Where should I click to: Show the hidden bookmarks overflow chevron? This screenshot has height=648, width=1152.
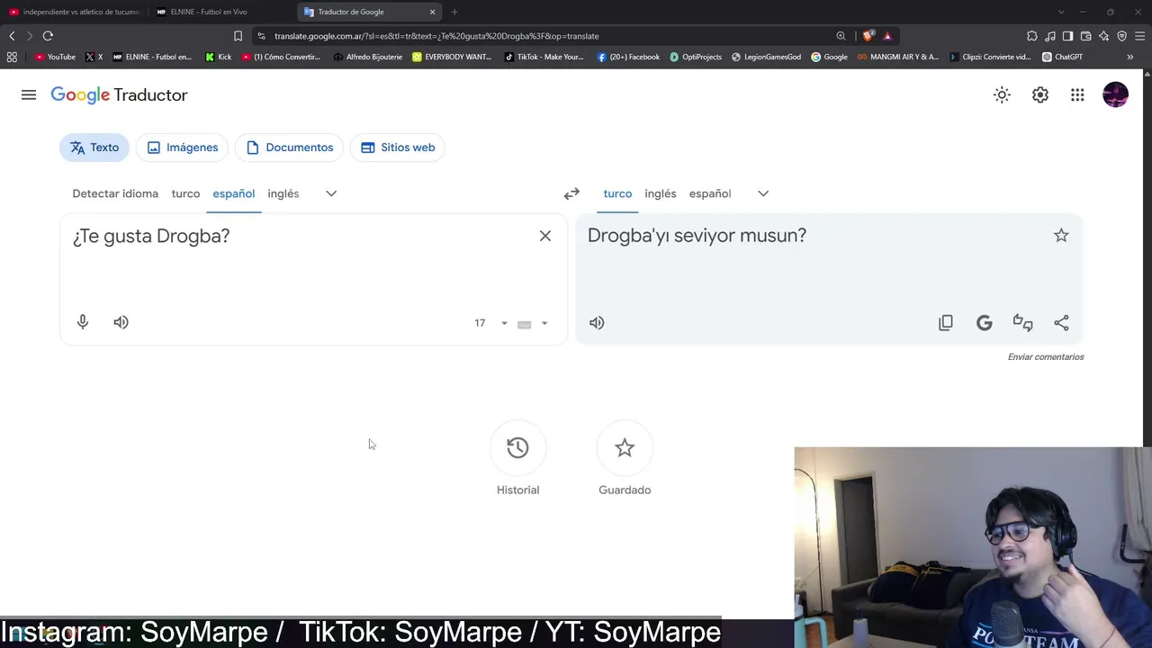pyautogui.click(x=1129, y=57)
